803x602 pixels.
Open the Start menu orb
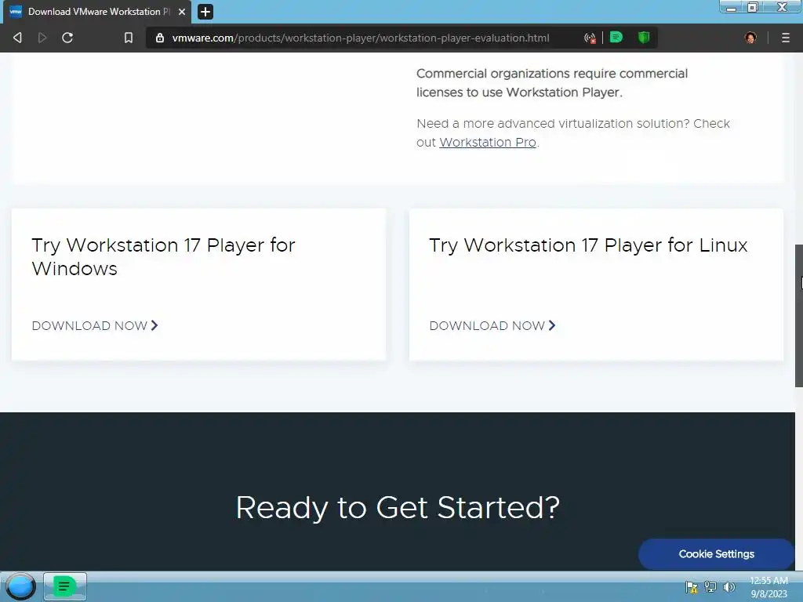point(20,586)
